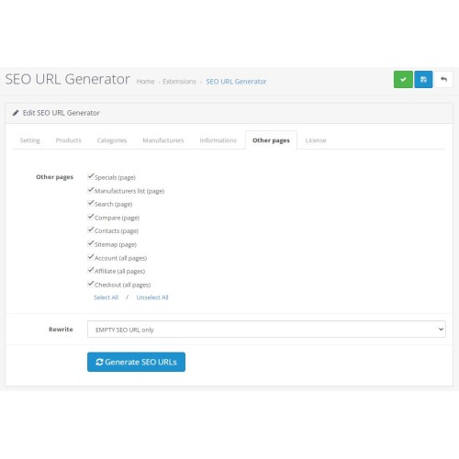Click the refresh icon on Generate button
The height and width of the screenshot is (459, 459).
point(99,362)
